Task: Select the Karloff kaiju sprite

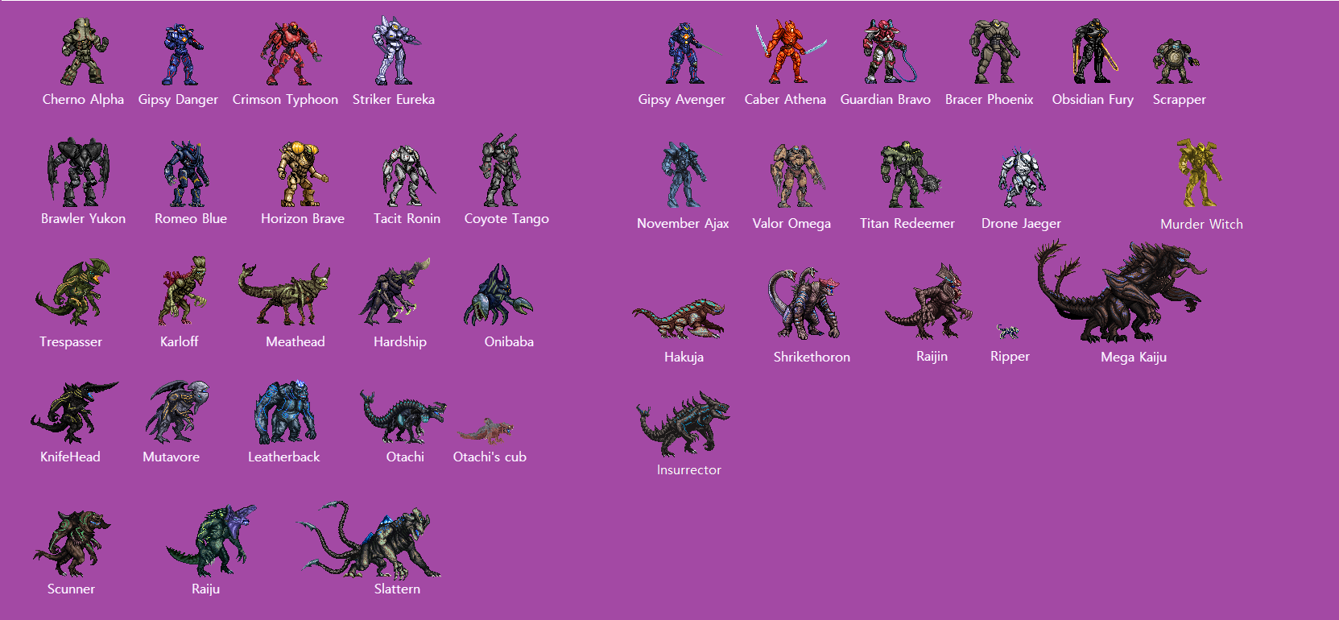Action: pyautogui.click(x=183, y=291)
